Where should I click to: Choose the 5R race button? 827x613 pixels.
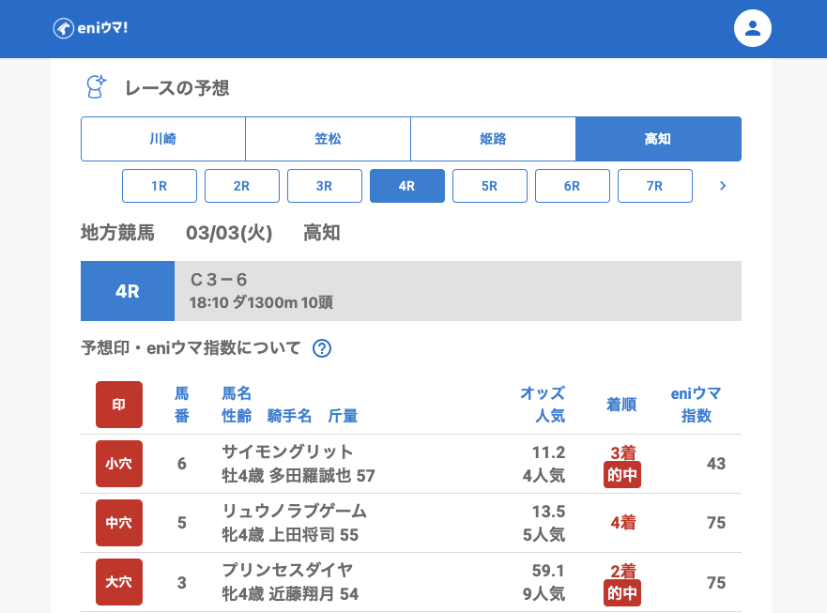pyautogui.click(x=490, y=186)
